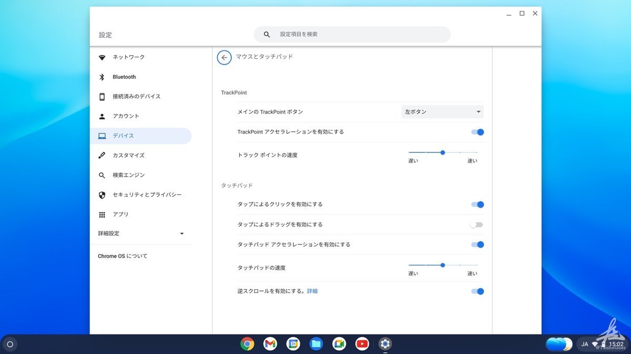Click the shield icon for セキュリティとプライバシー
Viewport: 631px width, 354px height.
102,195
